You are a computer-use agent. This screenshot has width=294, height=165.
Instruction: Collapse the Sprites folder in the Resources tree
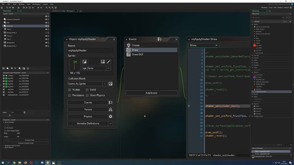tap(252, 24)
